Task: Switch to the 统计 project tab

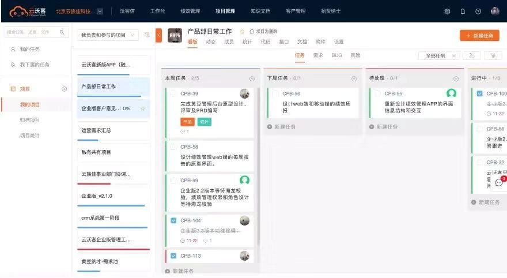Action: (247, 42)
